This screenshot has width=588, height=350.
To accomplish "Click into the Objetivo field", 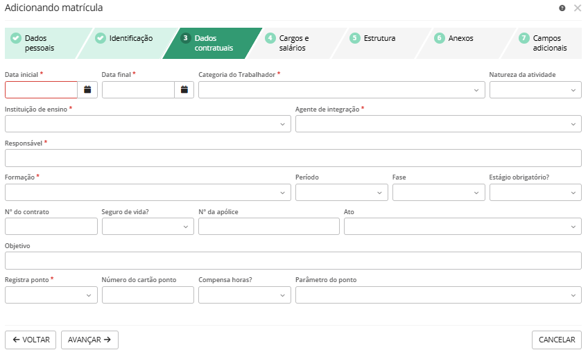I will [293, 261].
